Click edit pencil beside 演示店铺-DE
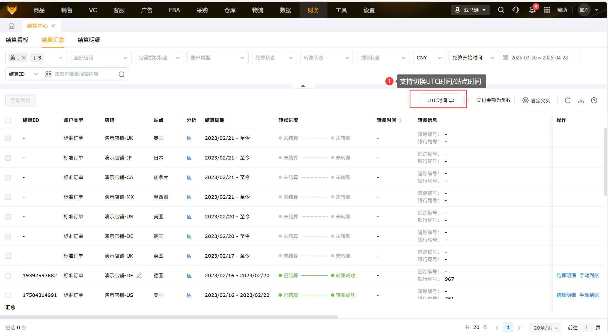 click(139, 275)
